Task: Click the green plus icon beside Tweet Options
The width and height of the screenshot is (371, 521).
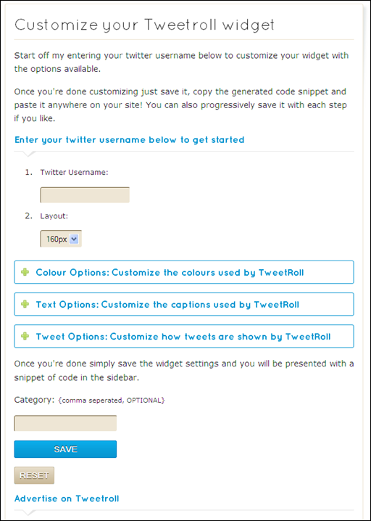Action: point(25,337)
